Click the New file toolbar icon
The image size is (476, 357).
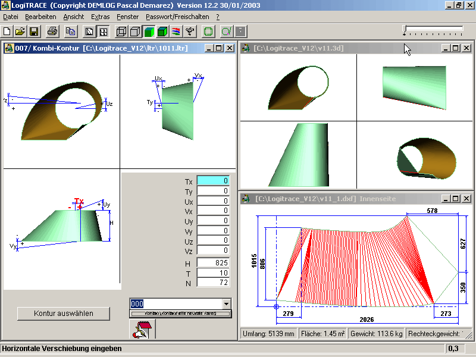[x=7, y=32]
